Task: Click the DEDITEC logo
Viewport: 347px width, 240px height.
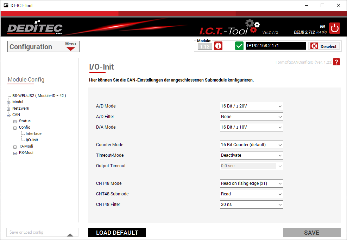Action: click(34, 28)
